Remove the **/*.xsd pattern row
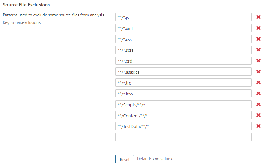267x167 pixels. click(258, 61)
